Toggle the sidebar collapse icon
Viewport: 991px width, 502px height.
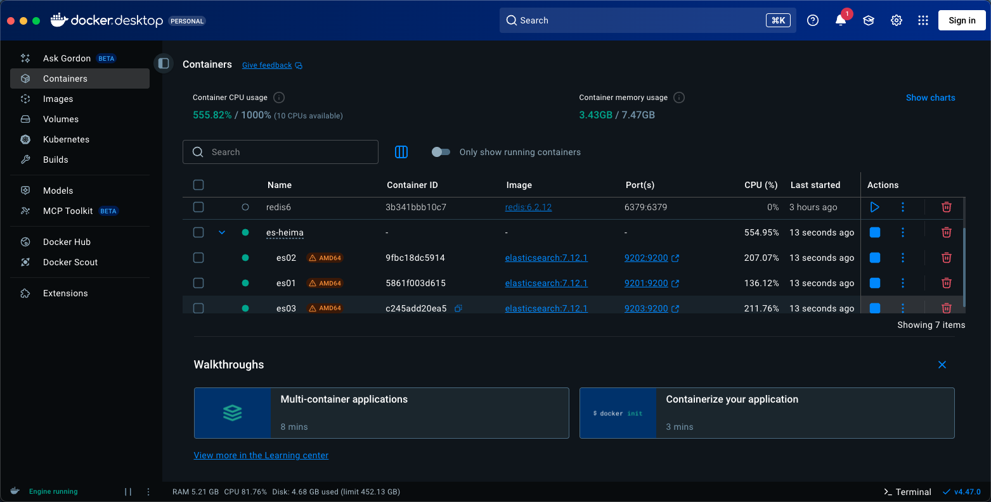pyautogui.click(x=164, y=63)
